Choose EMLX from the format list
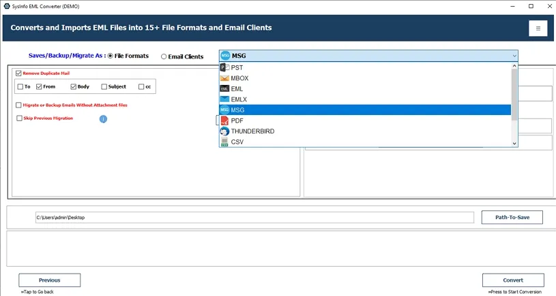556x296 pixels. point(365,99)
